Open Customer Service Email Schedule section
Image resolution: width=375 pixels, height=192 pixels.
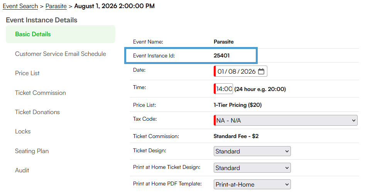[x=61, y=54]
